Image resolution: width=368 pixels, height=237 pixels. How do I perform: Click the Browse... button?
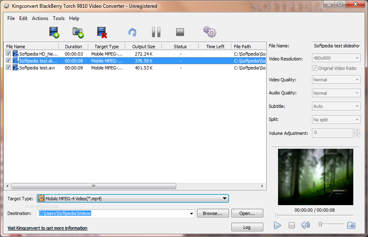[x=213, y=213]
